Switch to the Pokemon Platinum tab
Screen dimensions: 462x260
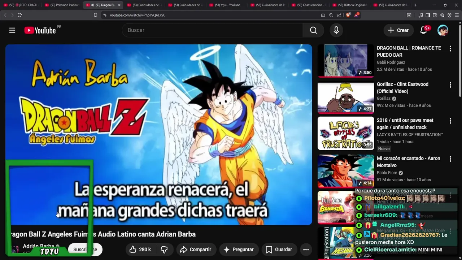[62, 5]
